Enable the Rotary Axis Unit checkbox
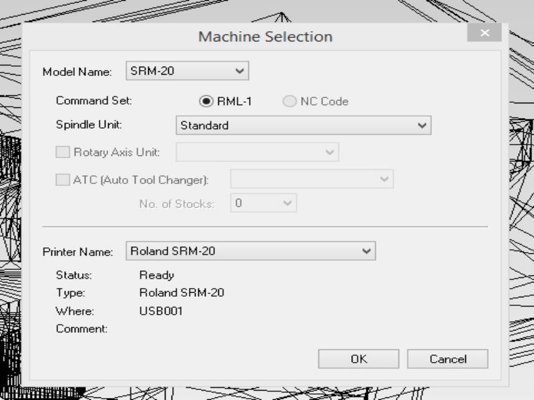The height and width of the screenshot is (400, 534). coord(63,152)
